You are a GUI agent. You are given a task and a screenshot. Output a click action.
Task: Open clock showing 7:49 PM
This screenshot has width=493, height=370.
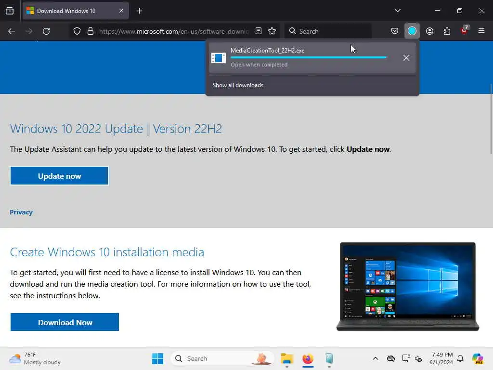[x=441, y=358]
